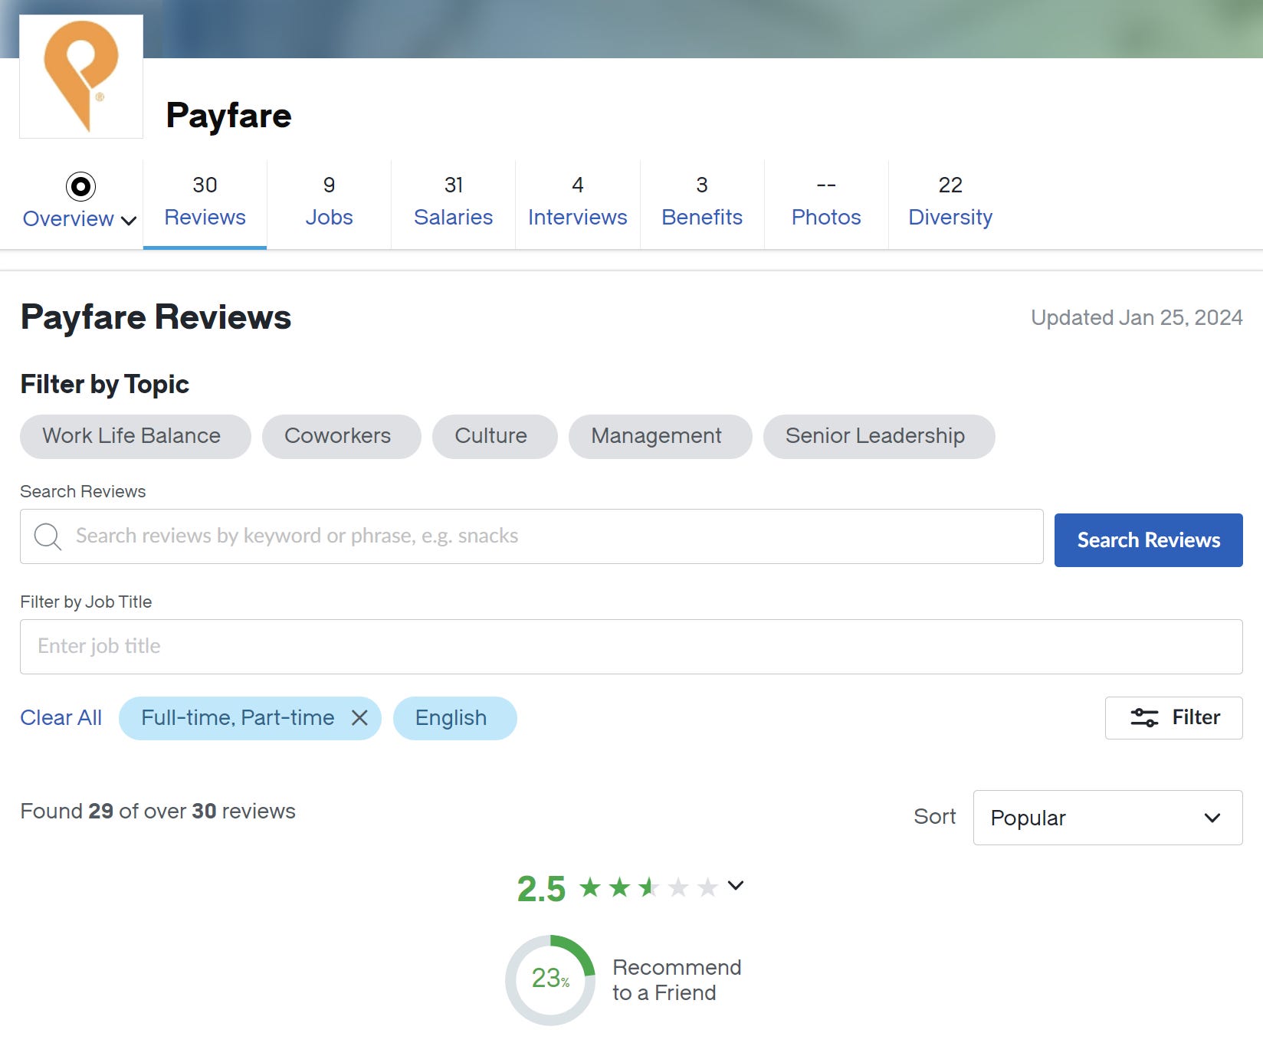Open the Filter options button
1263x1056 pixels.
click(1173, 718)
